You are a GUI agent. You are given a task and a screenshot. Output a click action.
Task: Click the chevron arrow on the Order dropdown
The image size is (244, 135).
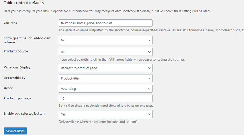149,89
